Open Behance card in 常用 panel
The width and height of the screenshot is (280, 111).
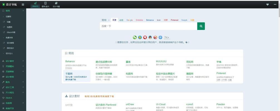(70, 61)
